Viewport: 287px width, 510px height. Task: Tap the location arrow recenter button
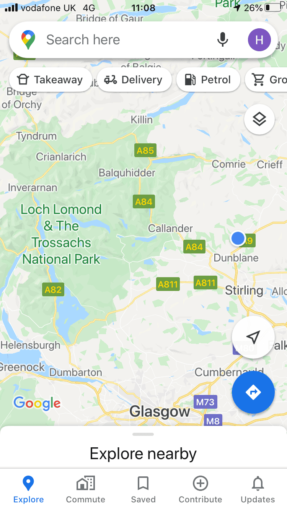coord(253,337)
